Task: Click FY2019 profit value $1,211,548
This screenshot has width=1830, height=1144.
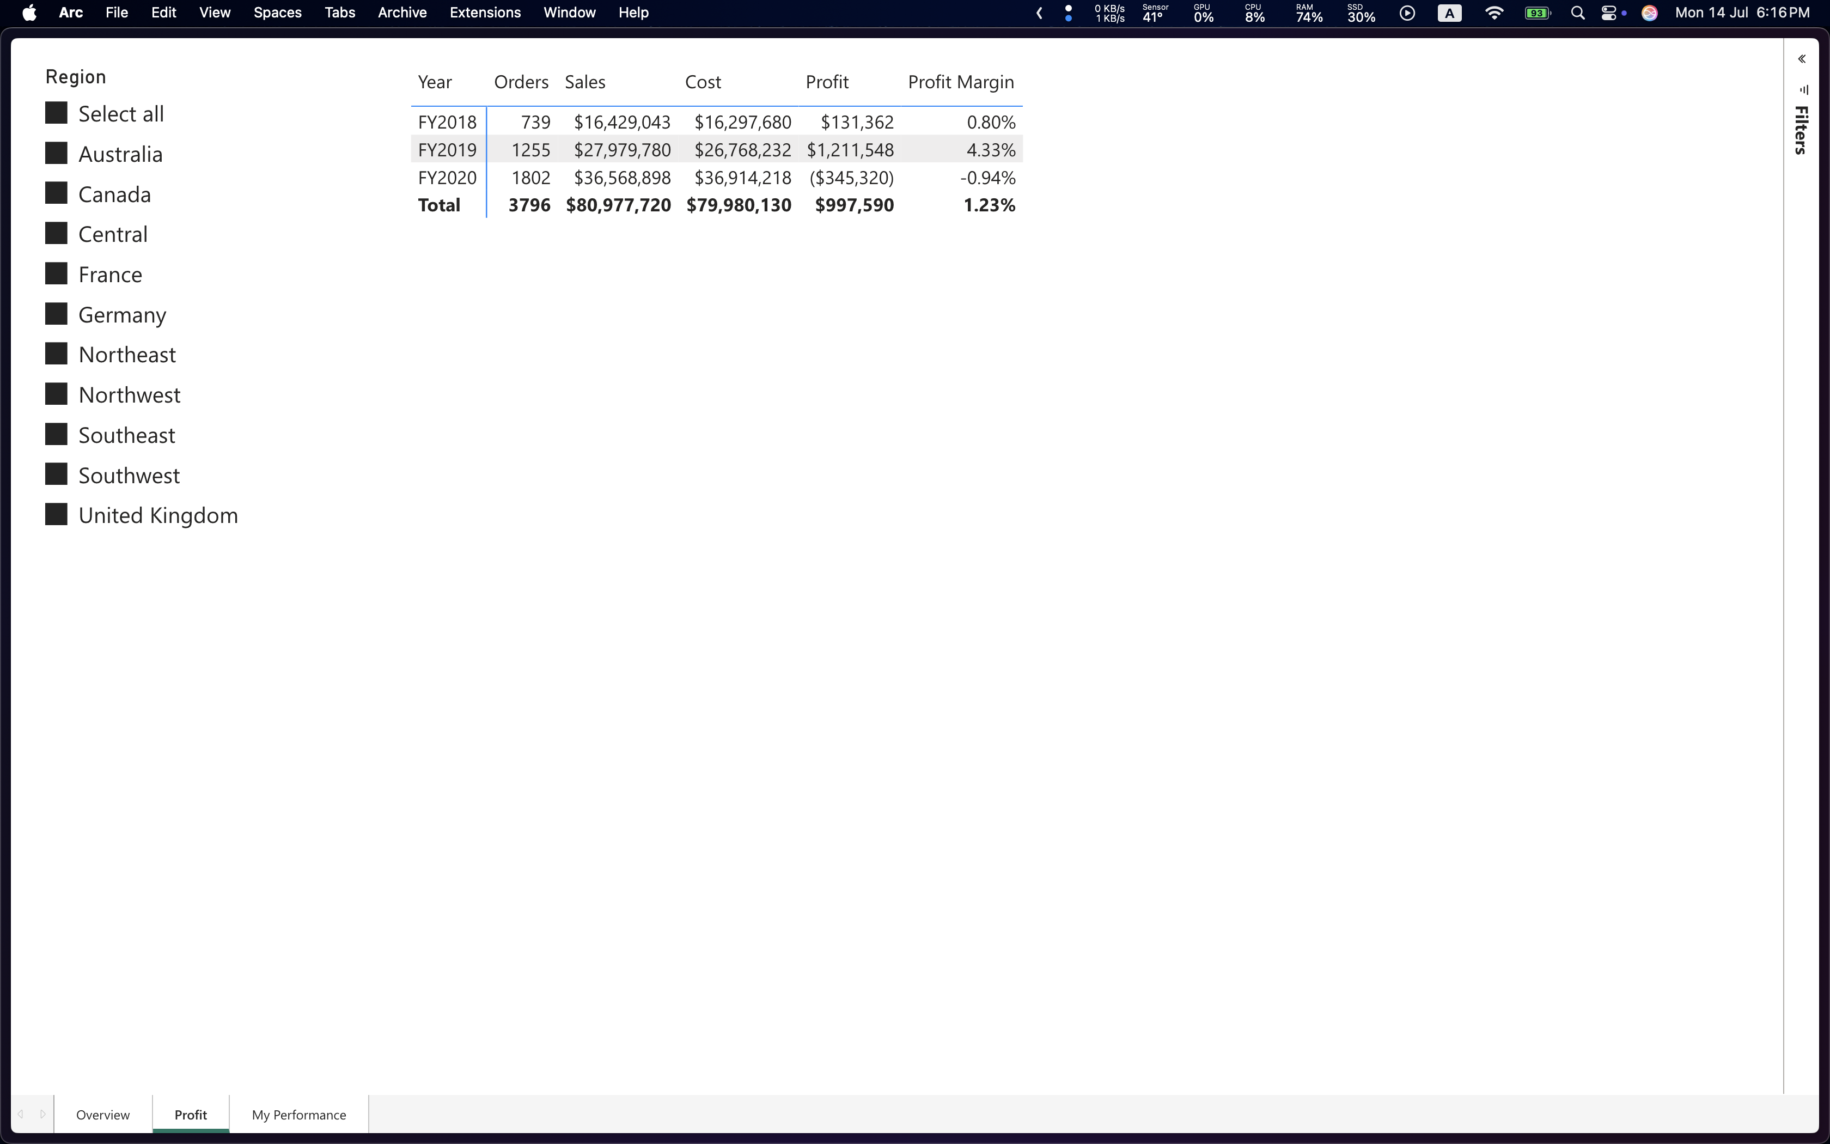Action: click(x=850, y=150)
